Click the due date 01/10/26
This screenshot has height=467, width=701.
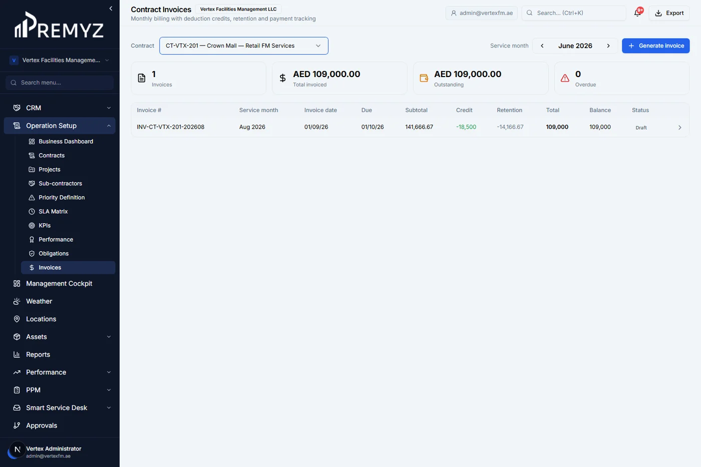coord(373,127)
